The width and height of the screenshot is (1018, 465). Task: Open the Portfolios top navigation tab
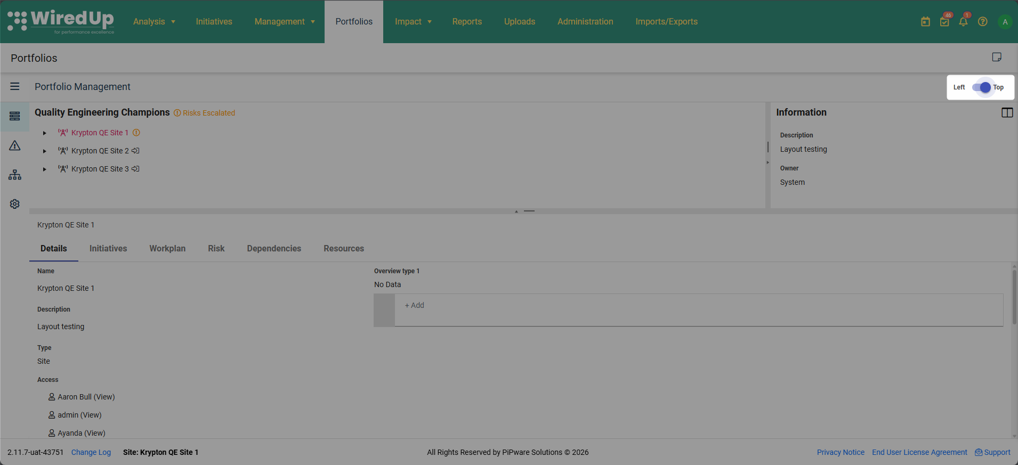tap(354, 22)
